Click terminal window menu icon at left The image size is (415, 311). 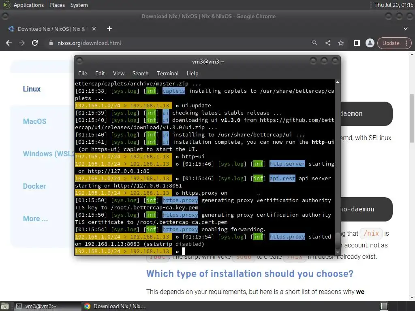(79, 61)
